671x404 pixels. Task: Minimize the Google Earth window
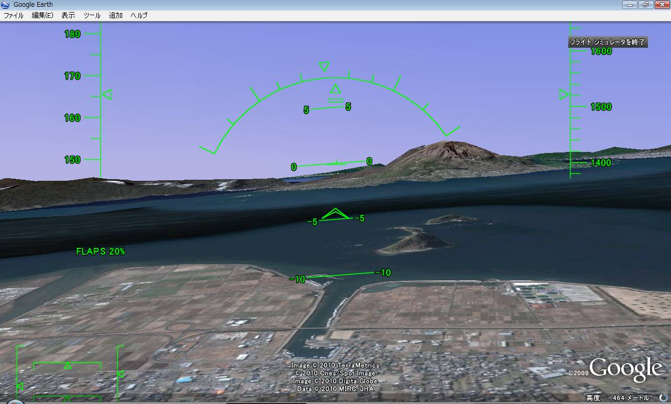[x=630, y=5]
